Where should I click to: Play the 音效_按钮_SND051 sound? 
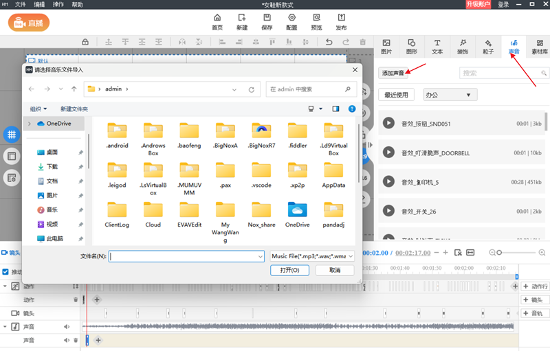pos(388,123)
